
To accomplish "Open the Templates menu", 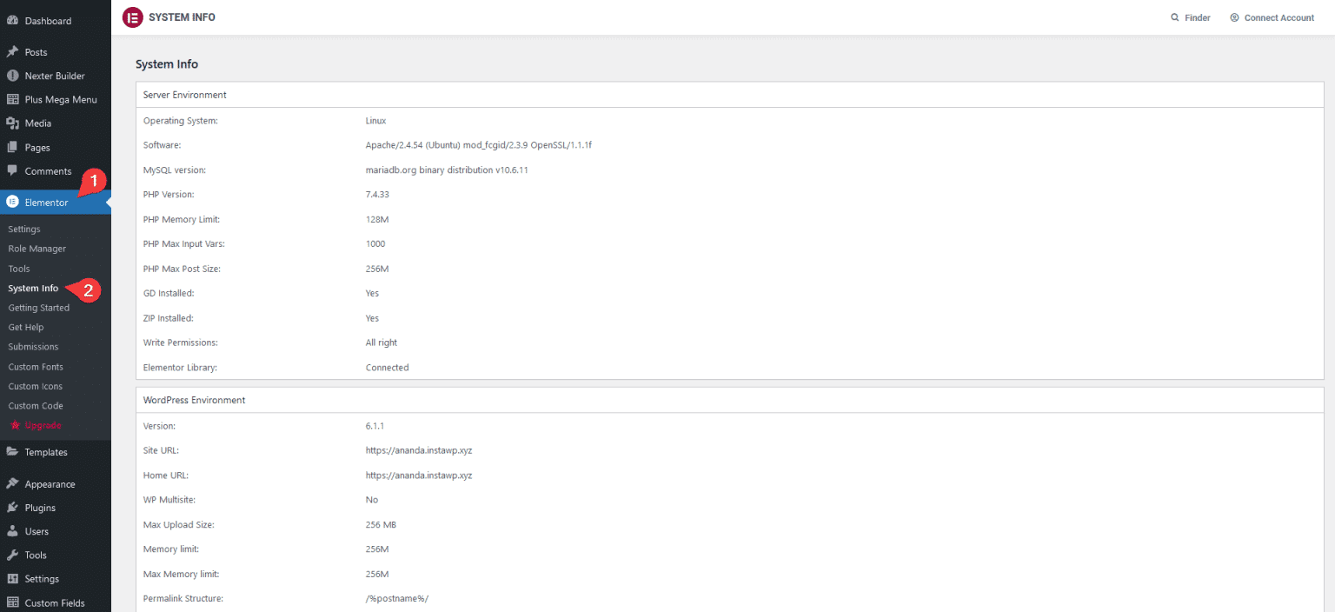I will [45, 452].
